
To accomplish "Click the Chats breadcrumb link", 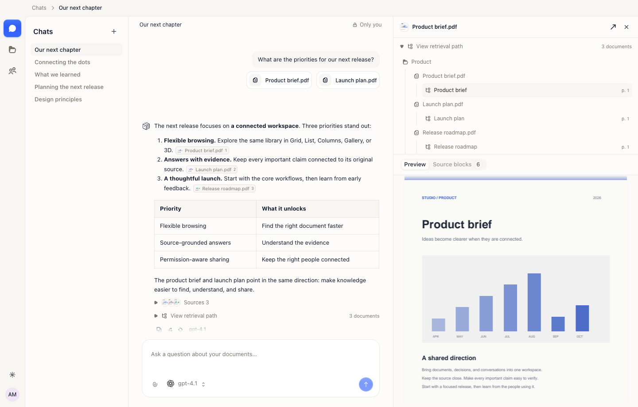I will click(39, 8).
